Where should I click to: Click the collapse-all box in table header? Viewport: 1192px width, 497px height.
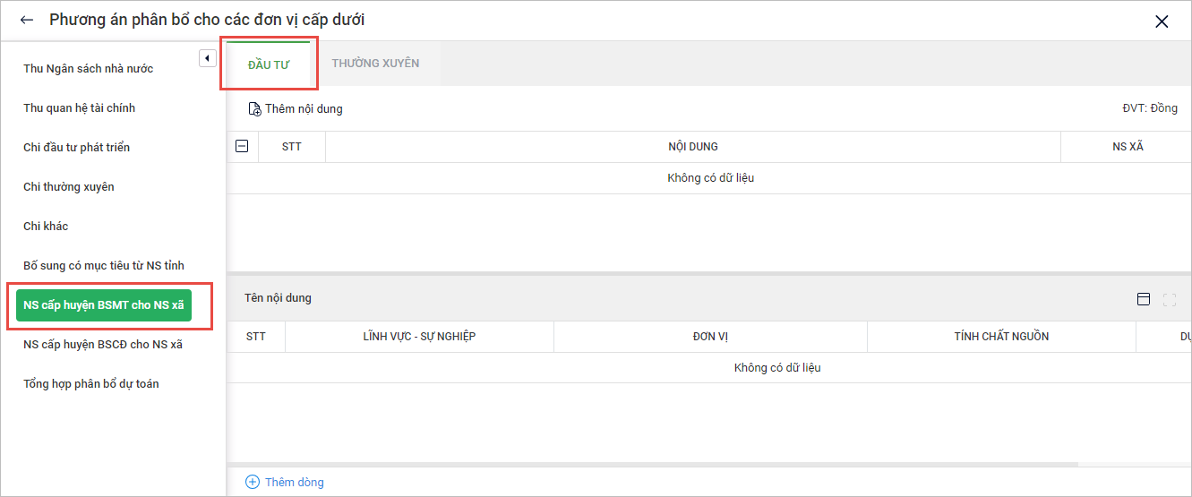click(x=242, y=146)
